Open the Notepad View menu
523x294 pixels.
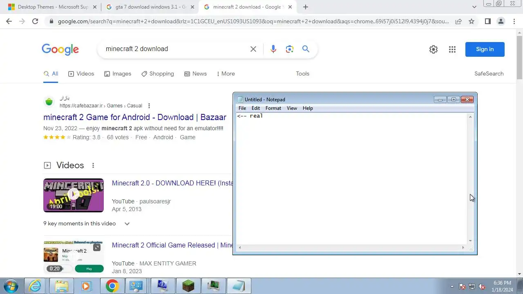[292, 108]
